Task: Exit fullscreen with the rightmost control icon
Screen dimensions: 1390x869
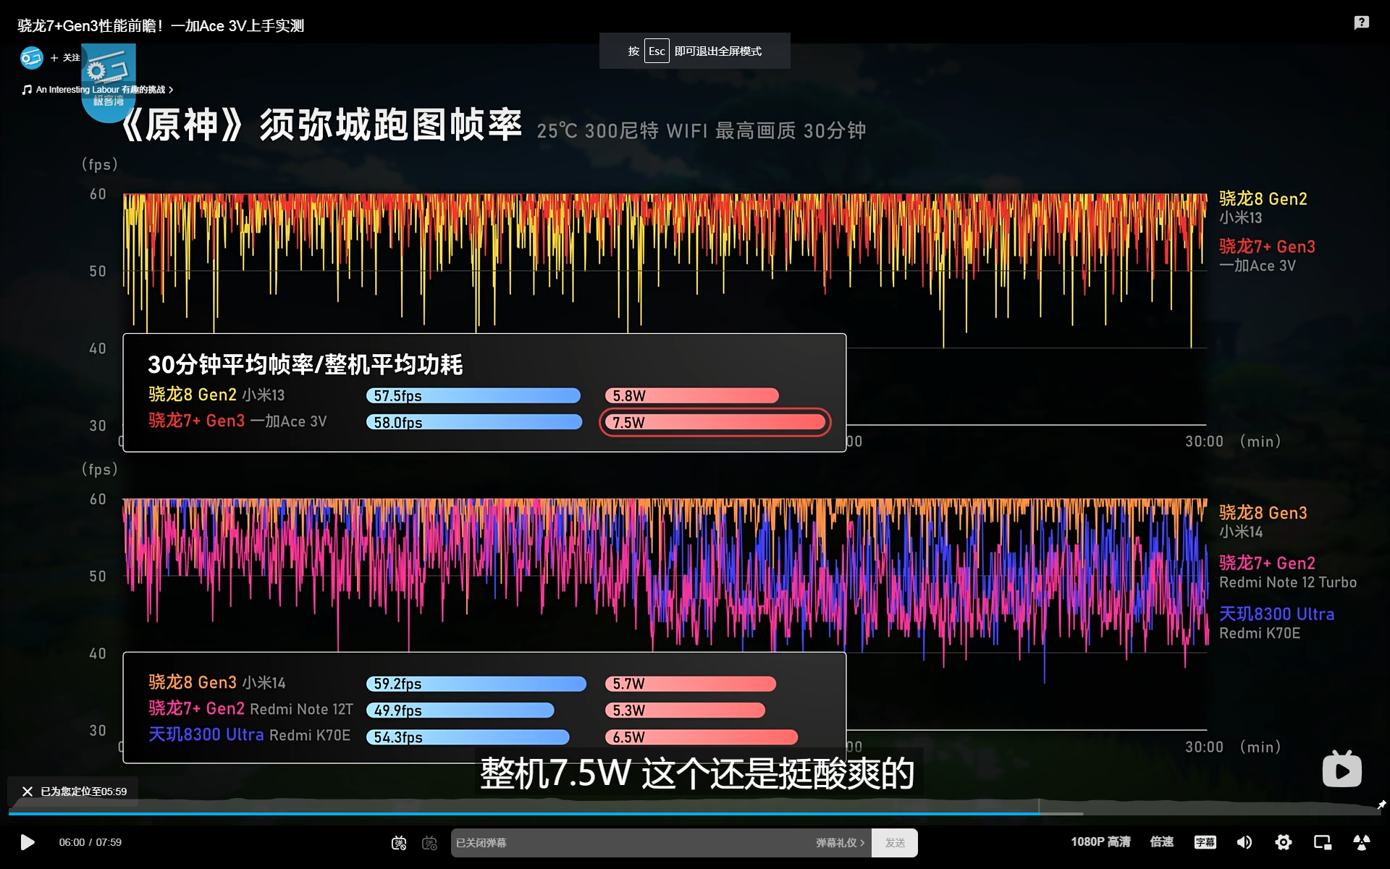Action: click(1362, 841)
